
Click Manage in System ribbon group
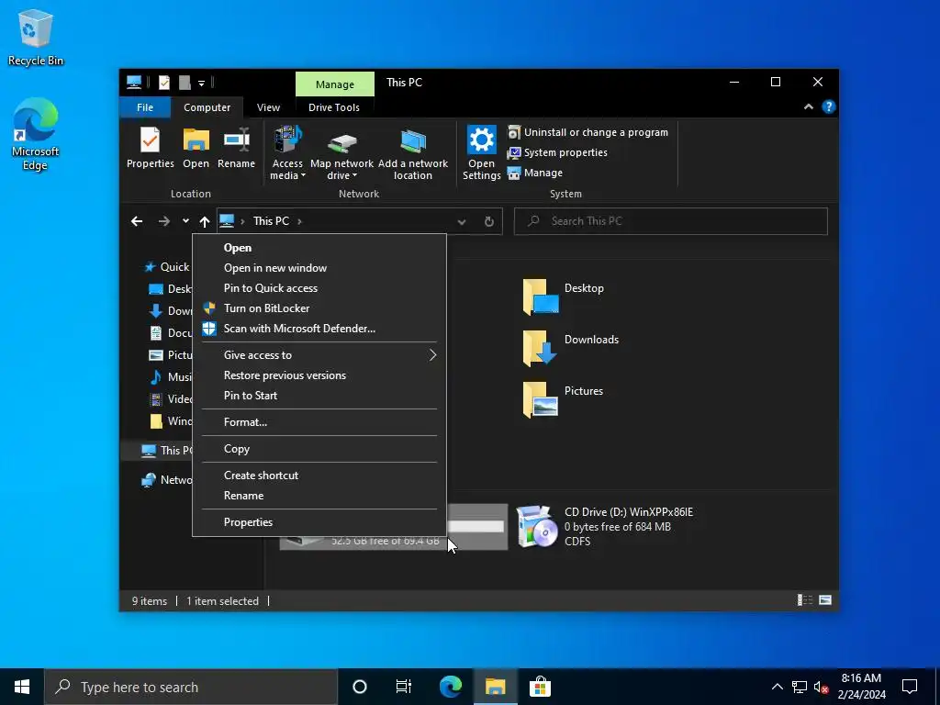click(535, 173)
